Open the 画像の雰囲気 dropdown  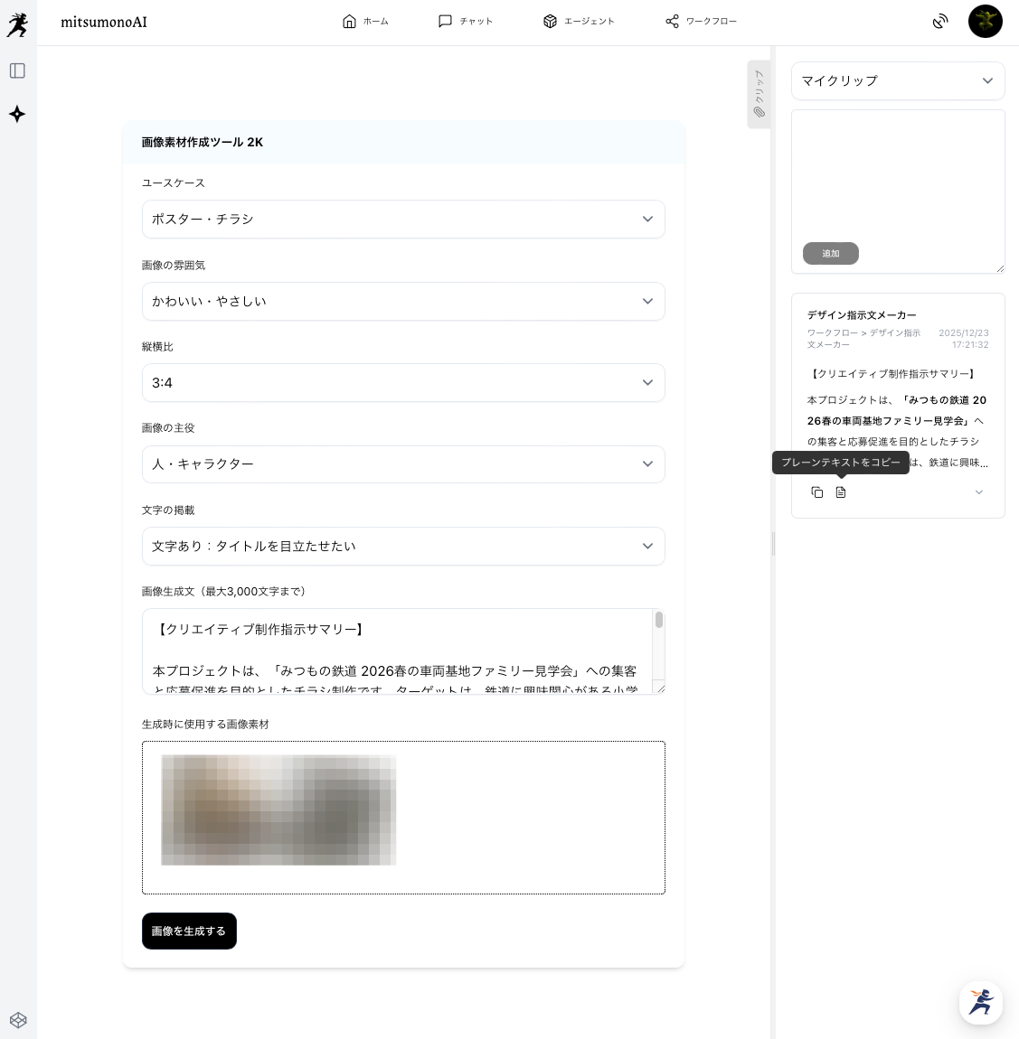[x=403, y=302]
